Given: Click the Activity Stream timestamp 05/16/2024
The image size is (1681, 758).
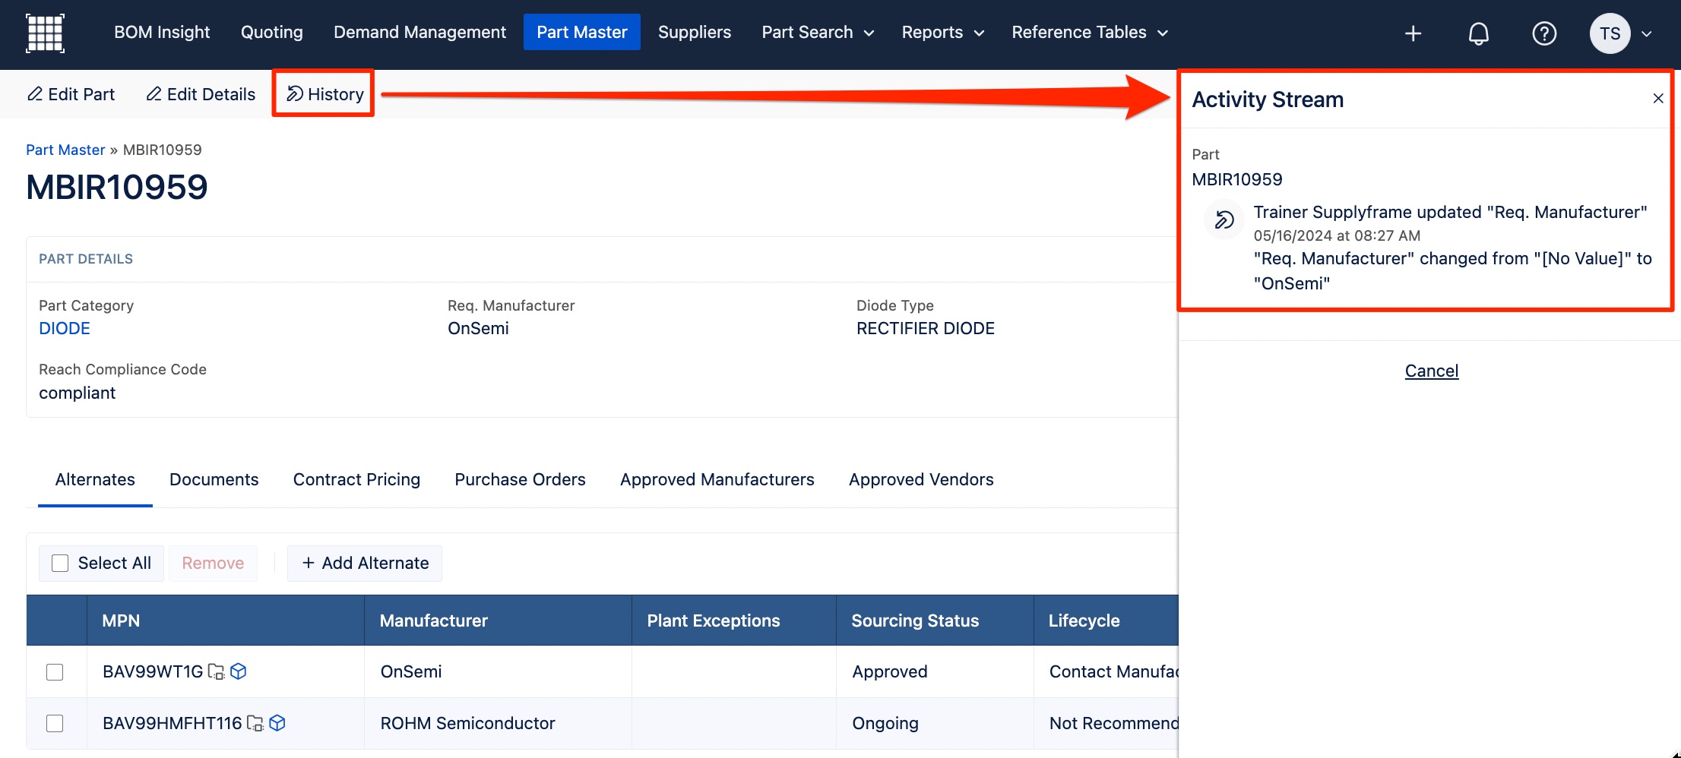Looking at the screenshot, I should (1337, 236).
